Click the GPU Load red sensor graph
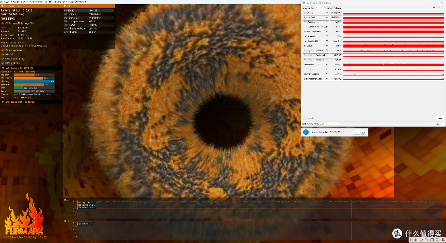Viewport: 446px width, 243px height. [x=394, y=46]
